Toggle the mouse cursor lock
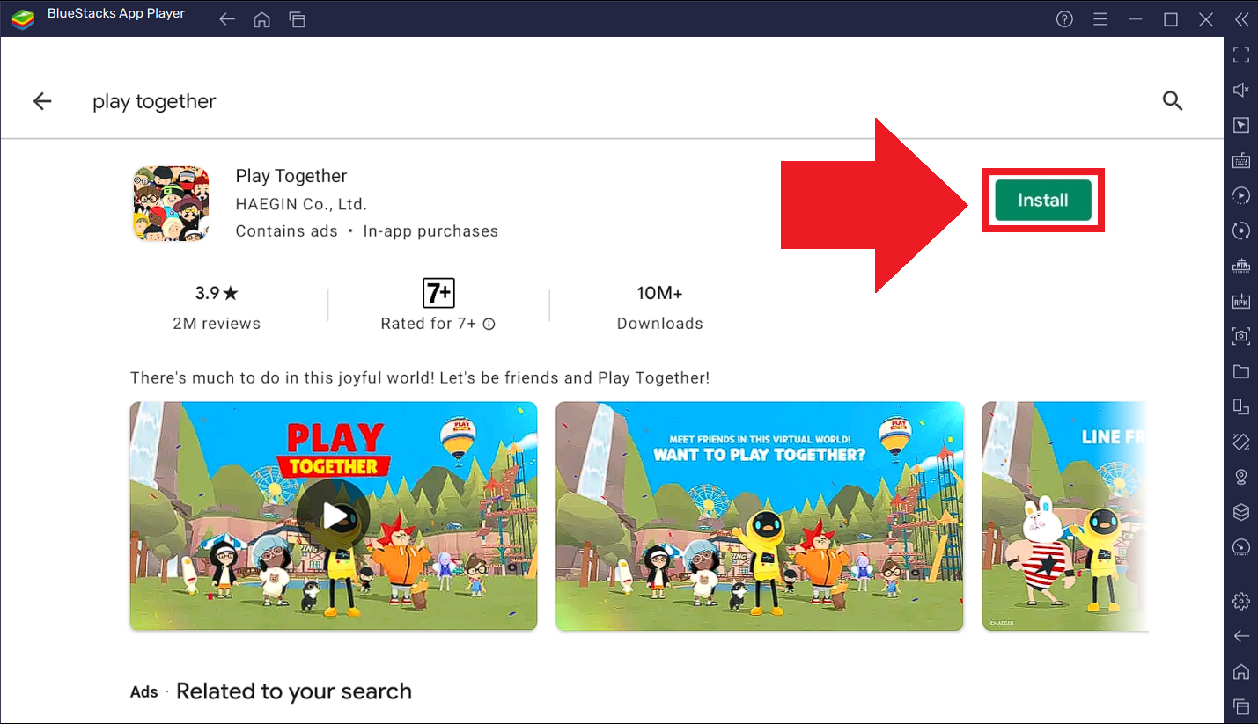 [x=1241, y=125]
